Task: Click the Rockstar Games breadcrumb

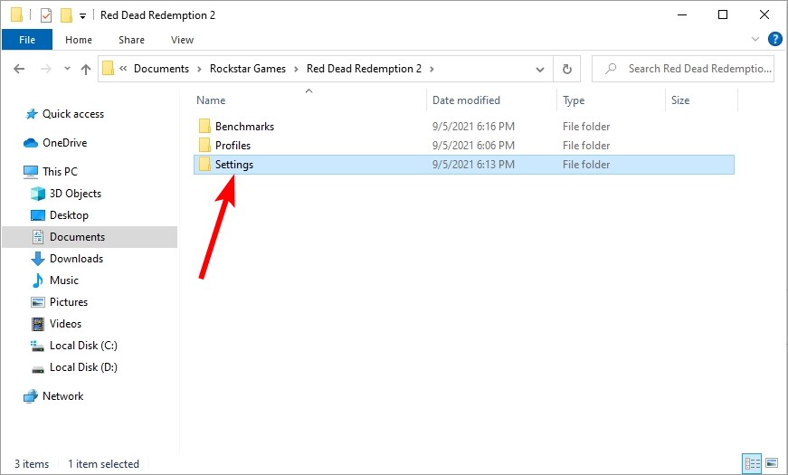Action: [x=248, y=69]
